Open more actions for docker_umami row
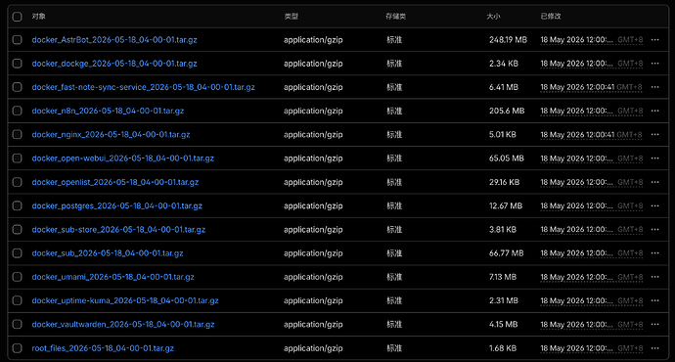The image size is (675, 362). point(654,277)
